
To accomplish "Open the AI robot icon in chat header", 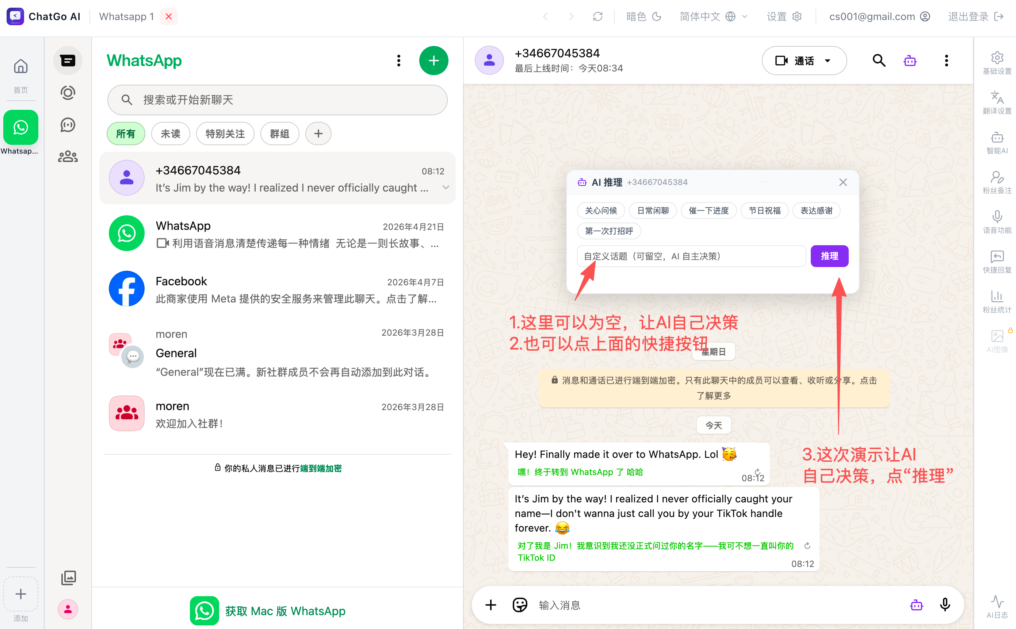I will tap(910, 61).
